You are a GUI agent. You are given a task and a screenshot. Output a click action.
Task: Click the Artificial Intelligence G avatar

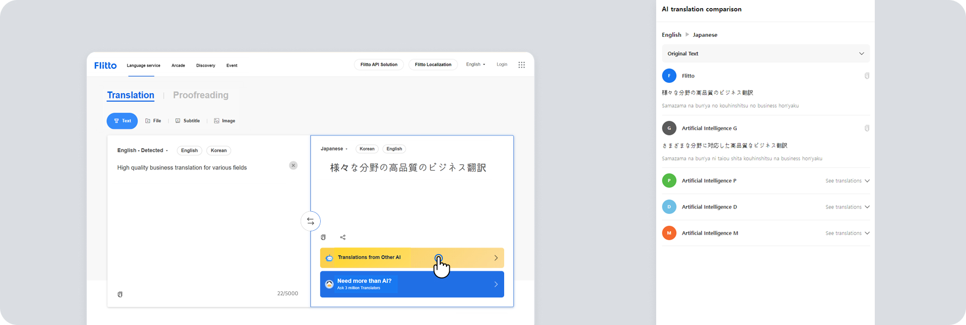[x=669, y=128]
